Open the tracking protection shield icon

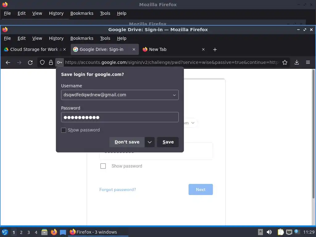point(42,62)
